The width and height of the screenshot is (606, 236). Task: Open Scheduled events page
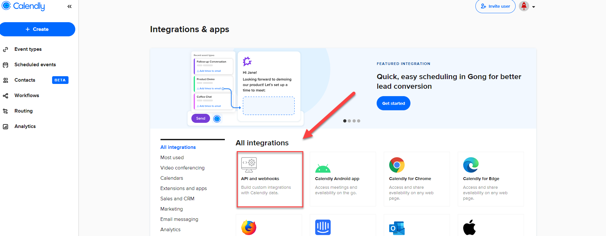35,65
